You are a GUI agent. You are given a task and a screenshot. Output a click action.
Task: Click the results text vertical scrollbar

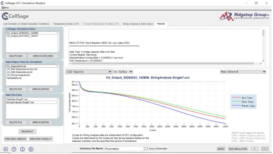263,46
